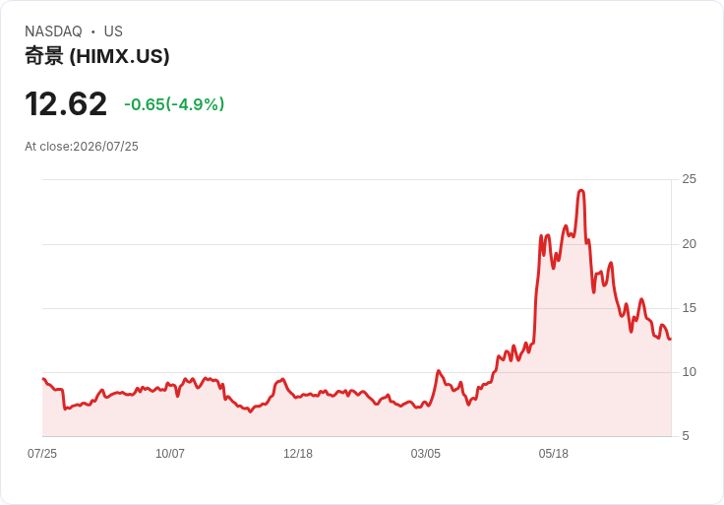Click the 10/07 x-axis date label
724x505 pixels.
coord(170,454)
